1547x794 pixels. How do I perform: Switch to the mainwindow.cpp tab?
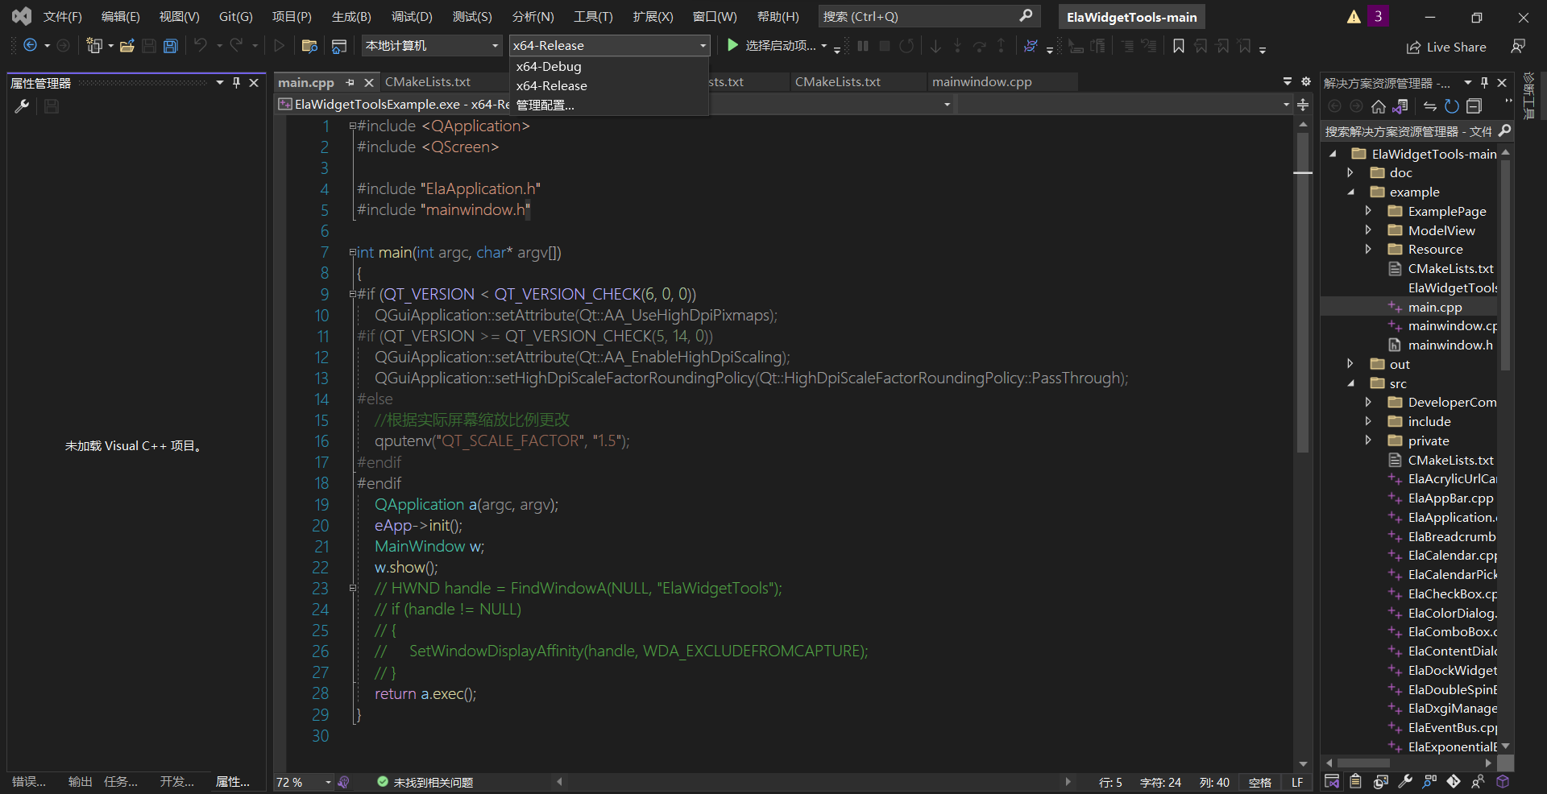coord(981,82)
